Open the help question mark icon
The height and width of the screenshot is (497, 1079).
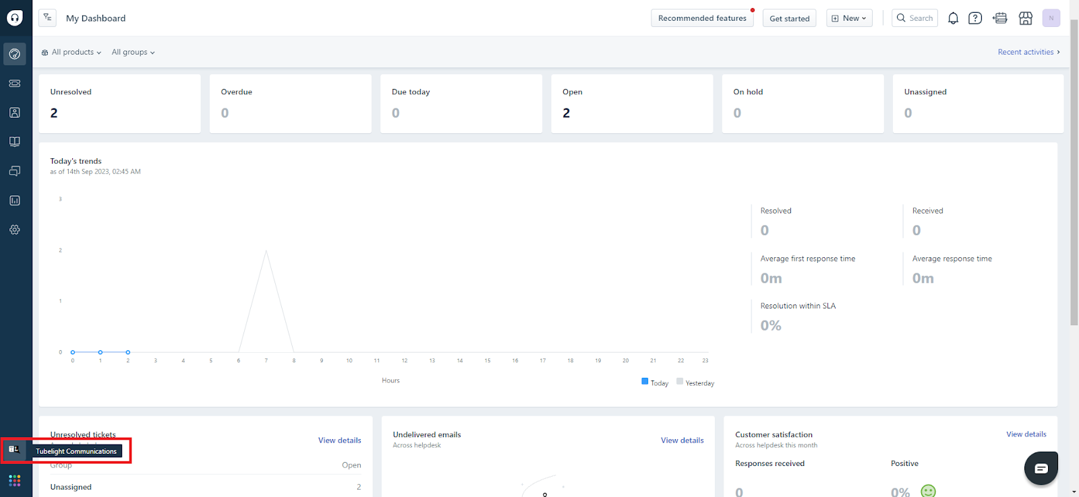click(x=975, y=18)
